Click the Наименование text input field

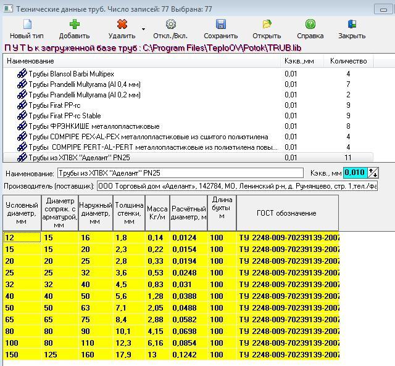[180, 173]
